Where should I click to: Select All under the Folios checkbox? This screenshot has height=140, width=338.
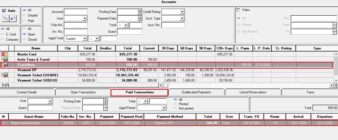click(x=241, y=18)
